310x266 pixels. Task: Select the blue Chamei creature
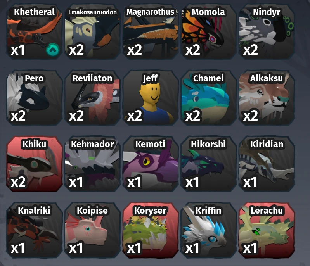pyautogui.click(x=209, y=98)
